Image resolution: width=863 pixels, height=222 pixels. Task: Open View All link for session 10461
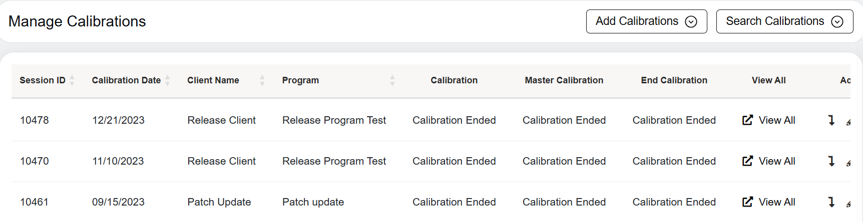point(776,202)
